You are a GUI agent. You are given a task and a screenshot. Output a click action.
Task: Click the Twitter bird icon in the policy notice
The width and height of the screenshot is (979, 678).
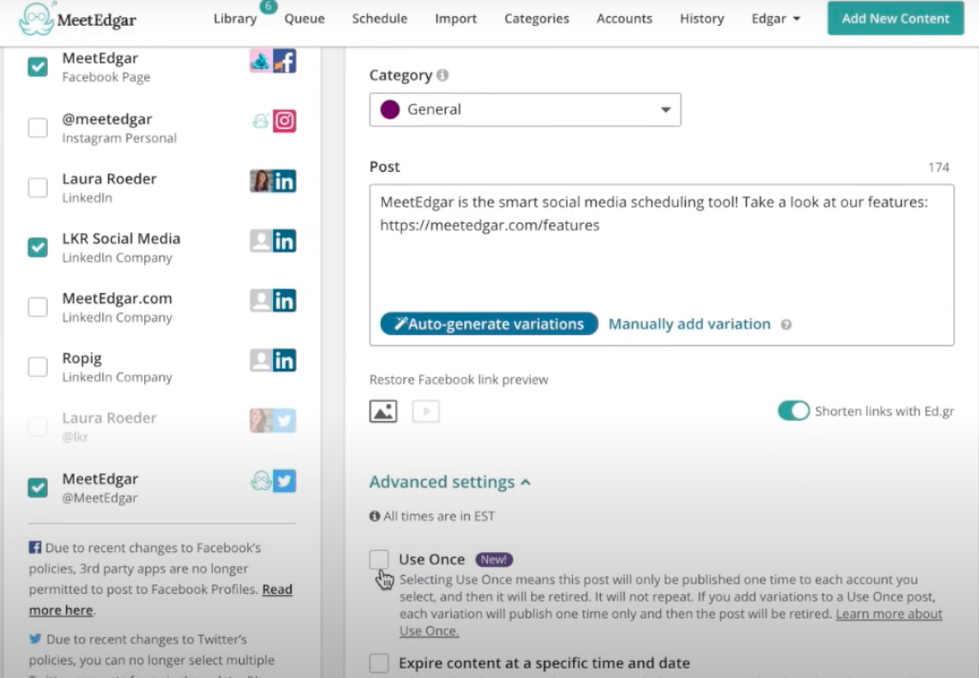35,639
